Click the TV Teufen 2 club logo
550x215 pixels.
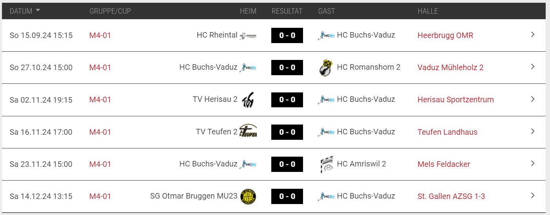point(248,131)
